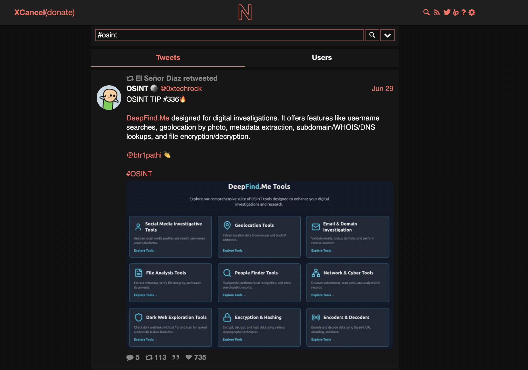Open the RSS feed icon
This screenshot has height=370, width=528.
(x=436, y=12)
